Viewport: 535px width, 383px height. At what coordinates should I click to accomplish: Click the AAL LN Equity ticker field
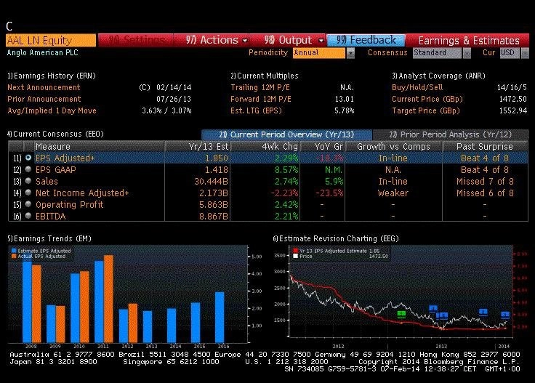(51, 41)
